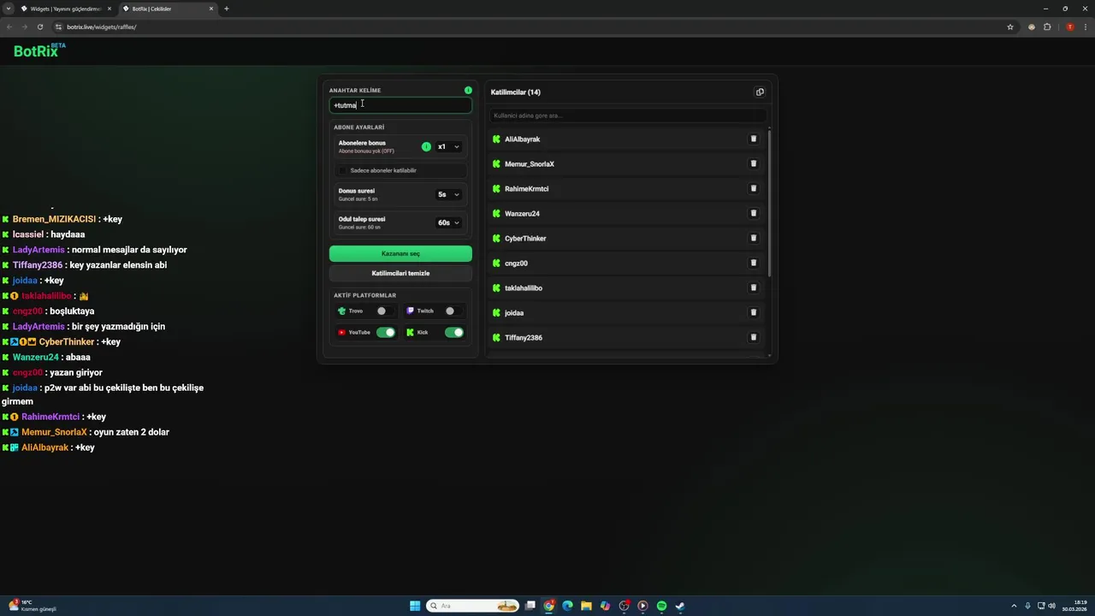Open the 5s Donus suresi dropdown
The width and height of the screenshot is (1095, 616).
pyautogui.click(x=448, y=194)
